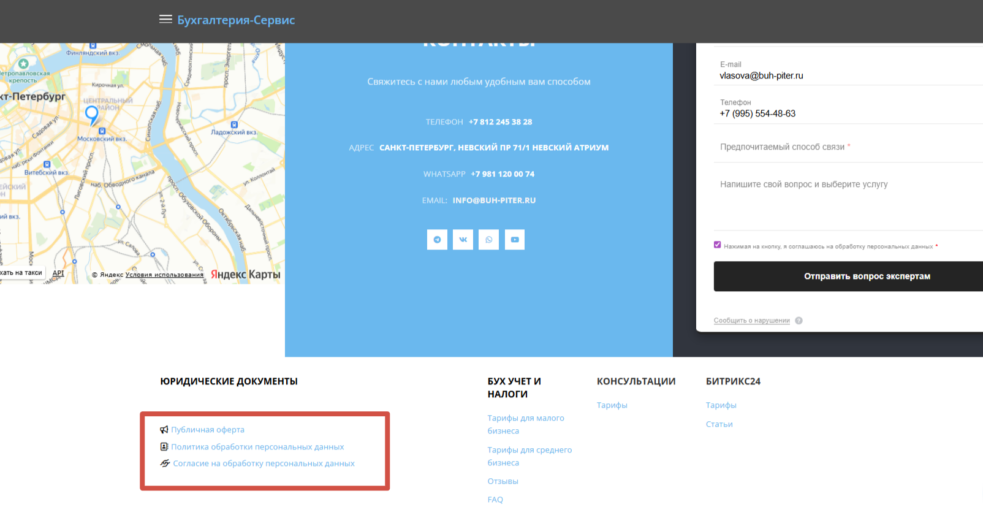Click the Telegram social icon

point(437,240)
